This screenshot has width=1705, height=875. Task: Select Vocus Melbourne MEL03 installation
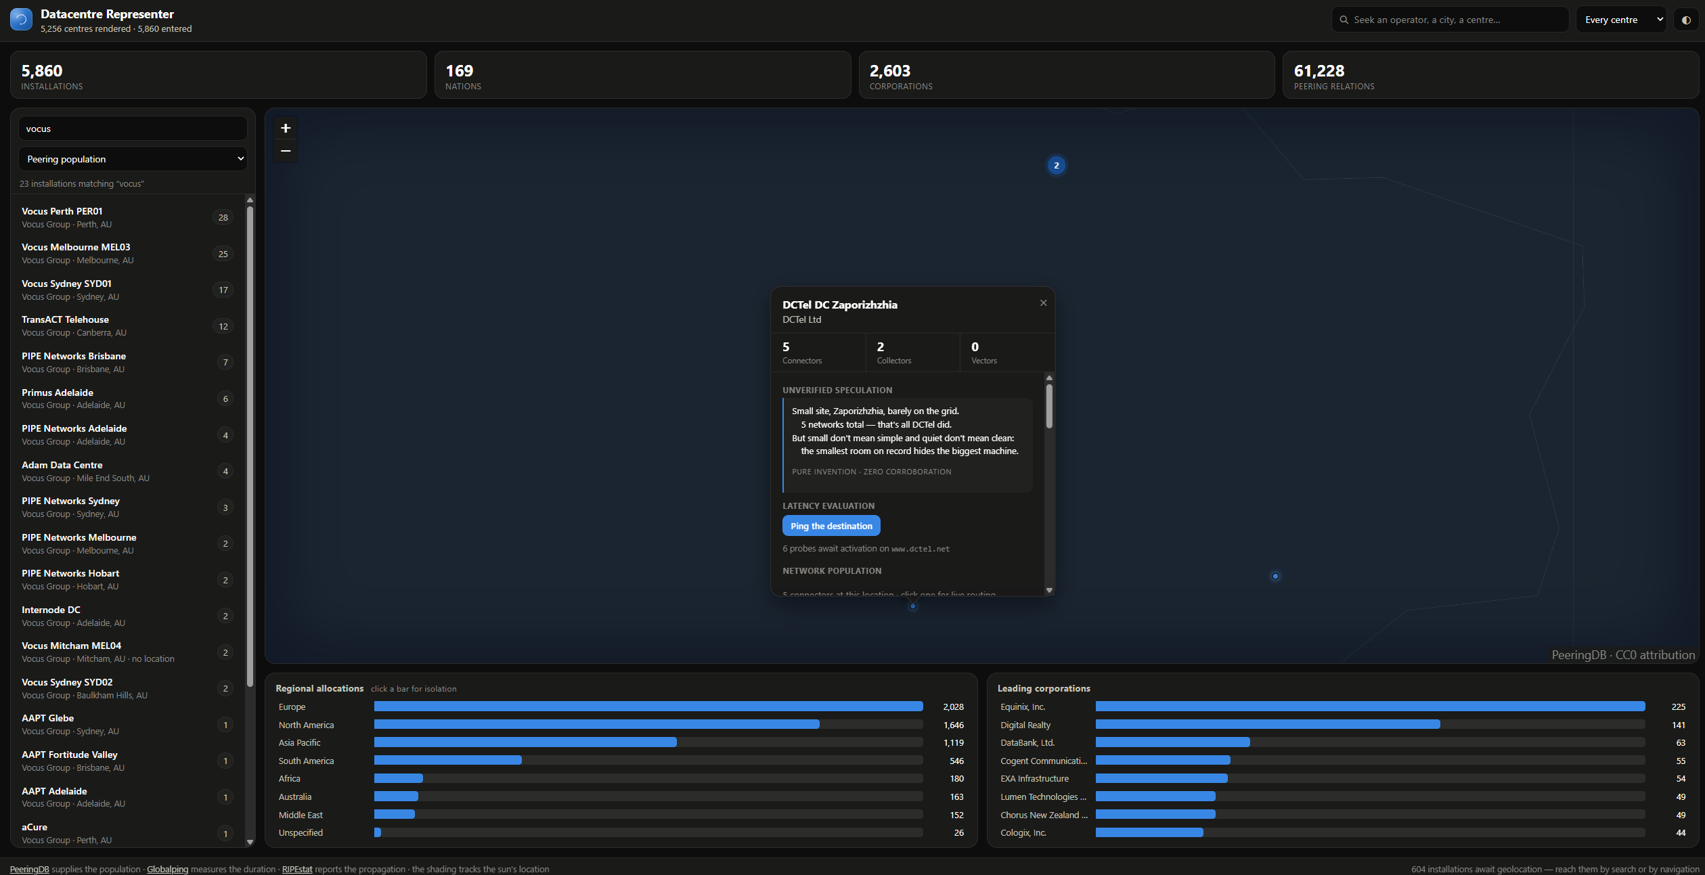tap(128, 254)
